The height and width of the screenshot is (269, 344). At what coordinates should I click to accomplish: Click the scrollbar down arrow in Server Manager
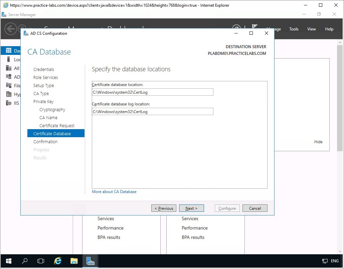340,251
